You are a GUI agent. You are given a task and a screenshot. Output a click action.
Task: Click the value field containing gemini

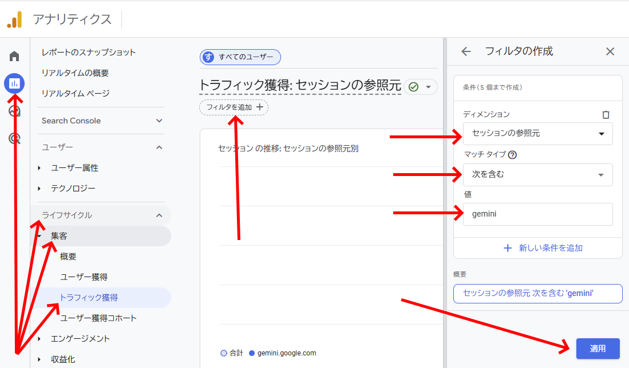pyautogui.click(x=537, y=214)
